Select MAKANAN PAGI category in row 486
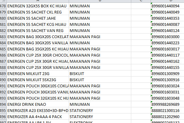 coord(100,55)
